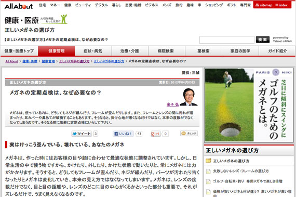Click the 更新日 2012年04月03日 date text
The width and height of the screenshot is (296, 197).
(x=177, y=82)
